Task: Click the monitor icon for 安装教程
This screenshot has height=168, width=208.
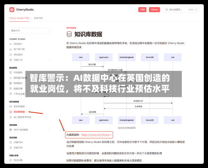Action: click(x=10, y=73)
